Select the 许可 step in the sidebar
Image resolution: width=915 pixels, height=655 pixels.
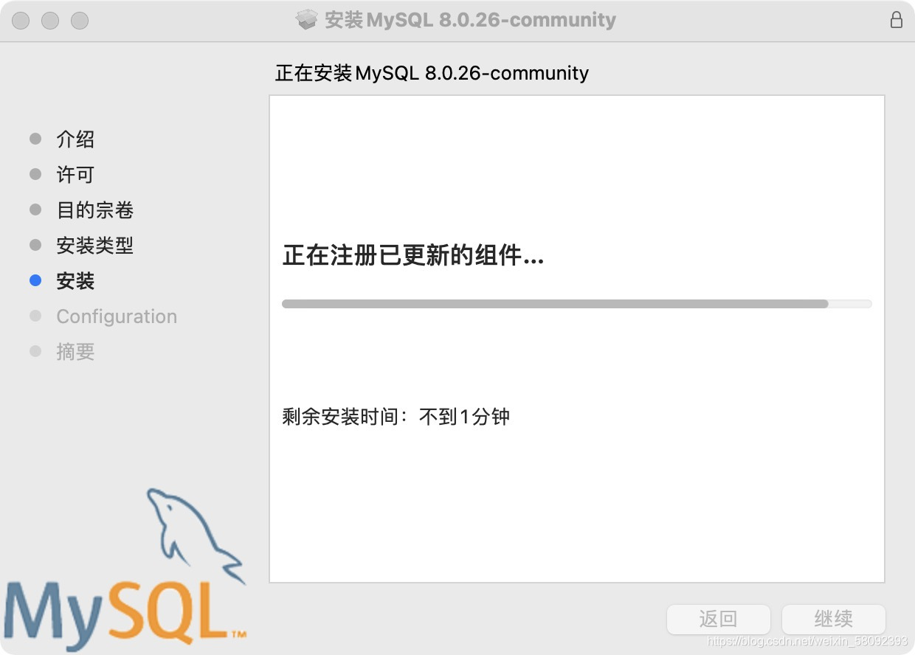(x=75, y=175)
